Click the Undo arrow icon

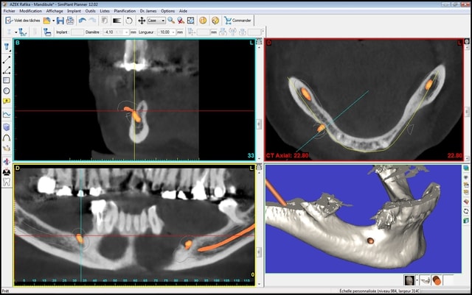[x=83, y=21]
